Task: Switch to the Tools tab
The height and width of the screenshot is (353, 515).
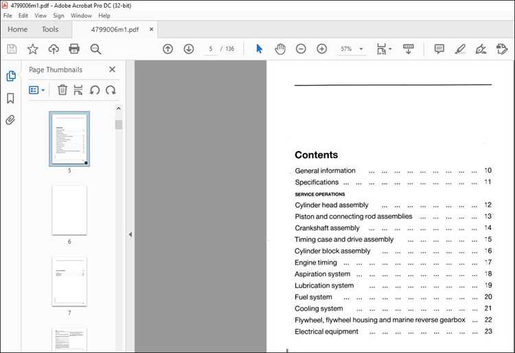Action: [x=50, y=30]
